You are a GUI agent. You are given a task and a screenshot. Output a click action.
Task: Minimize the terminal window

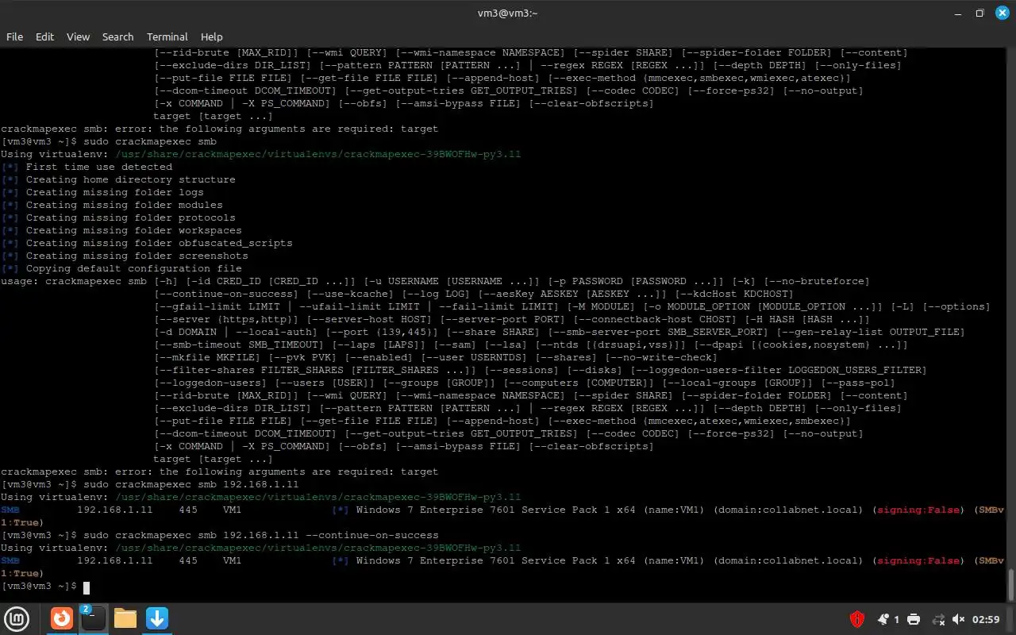point(958,13)
